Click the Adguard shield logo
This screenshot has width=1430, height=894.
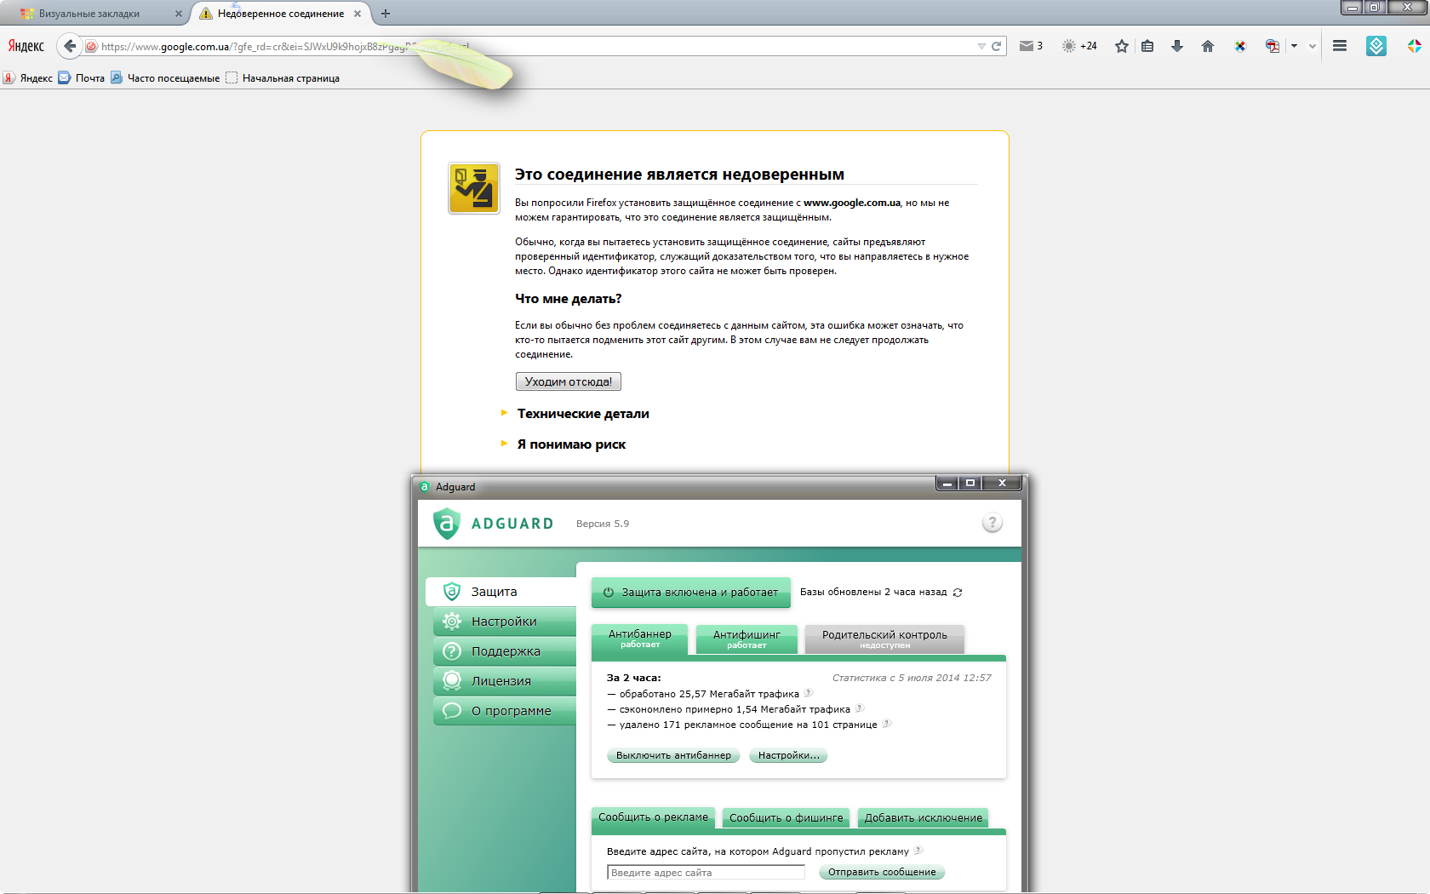[x=447, y=524]
